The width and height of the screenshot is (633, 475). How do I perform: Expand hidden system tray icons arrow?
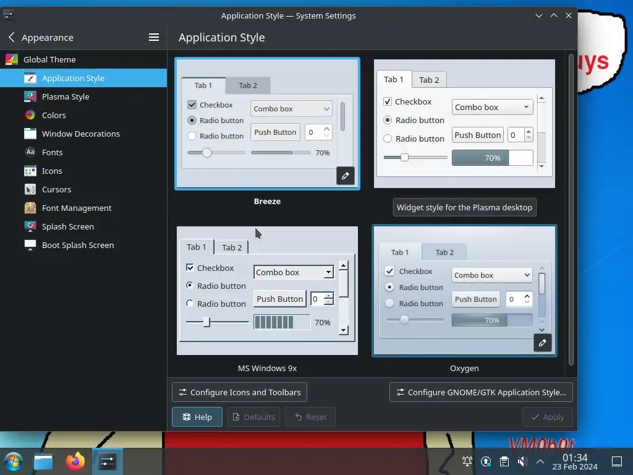tap(540, 461)
